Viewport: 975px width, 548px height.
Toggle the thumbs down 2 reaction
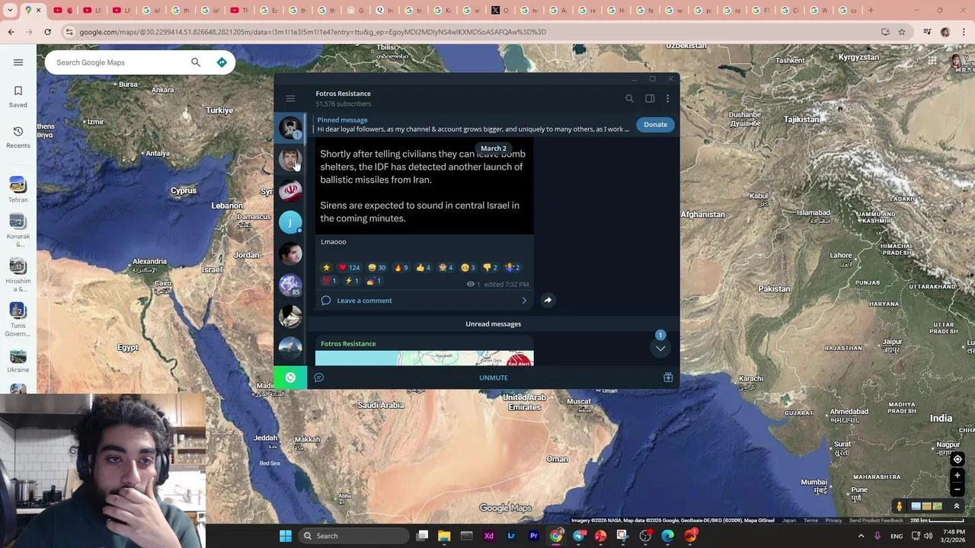pos(491,268)
